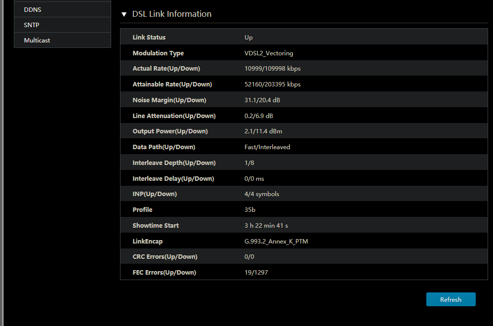This screenshot has width=493, height=326.
Task: Select the VDSL2_Vectoring value
Action: coord(269,53)
